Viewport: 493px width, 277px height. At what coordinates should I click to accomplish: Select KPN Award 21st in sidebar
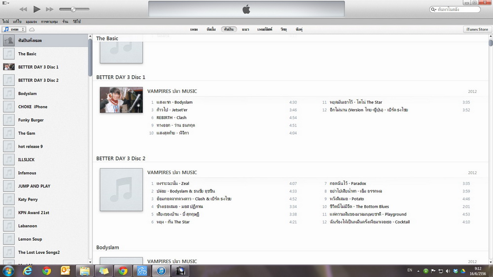coord(44,213)
